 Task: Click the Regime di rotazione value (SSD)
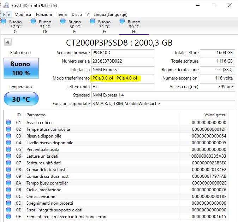click(x=218, y=70)
